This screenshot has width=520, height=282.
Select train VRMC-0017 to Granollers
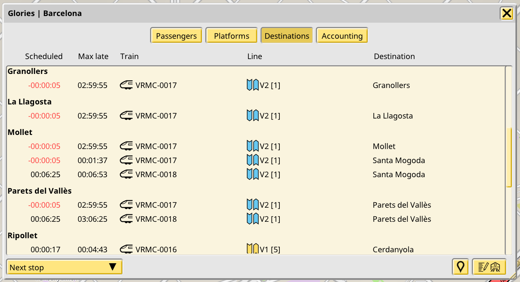[x=156, y=85]
